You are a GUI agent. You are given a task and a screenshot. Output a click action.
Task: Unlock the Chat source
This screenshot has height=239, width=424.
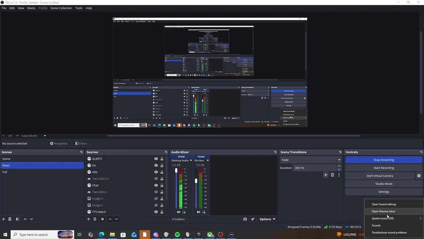pyautogui.click(x=162, y=185)
